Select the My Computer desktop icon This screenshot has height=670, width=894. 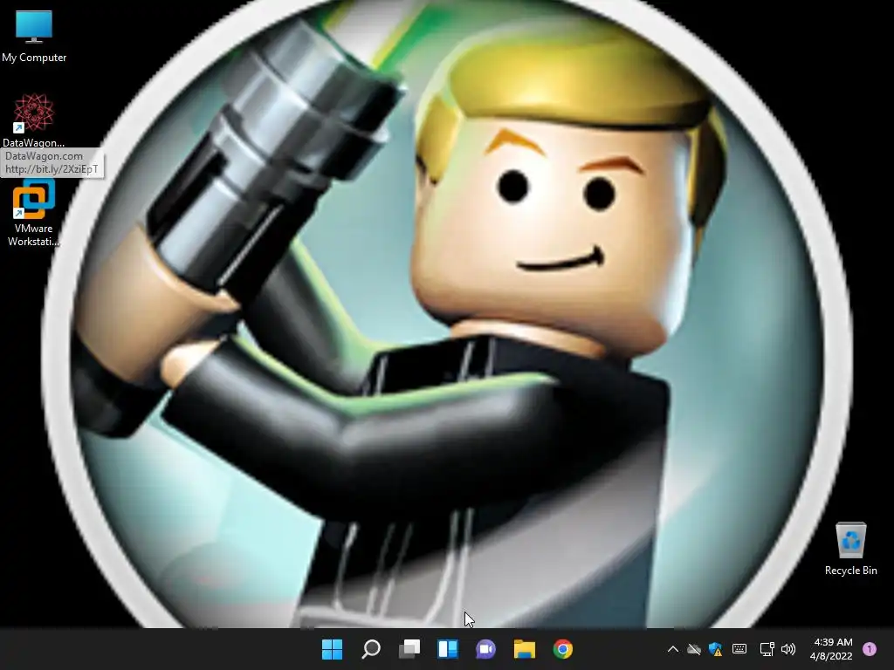34,35
